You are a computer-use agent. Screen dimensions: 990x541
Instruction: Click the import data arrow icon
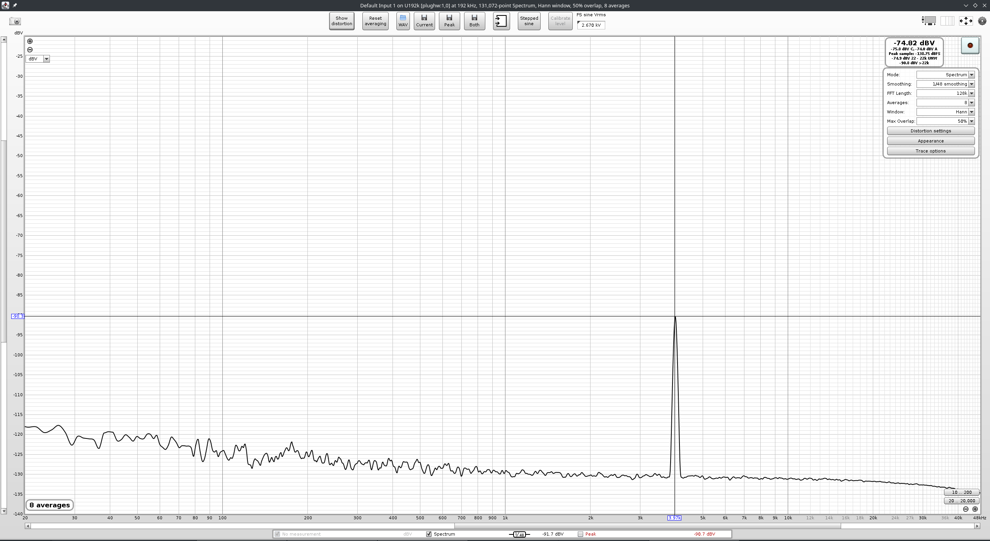pos(501,21)
